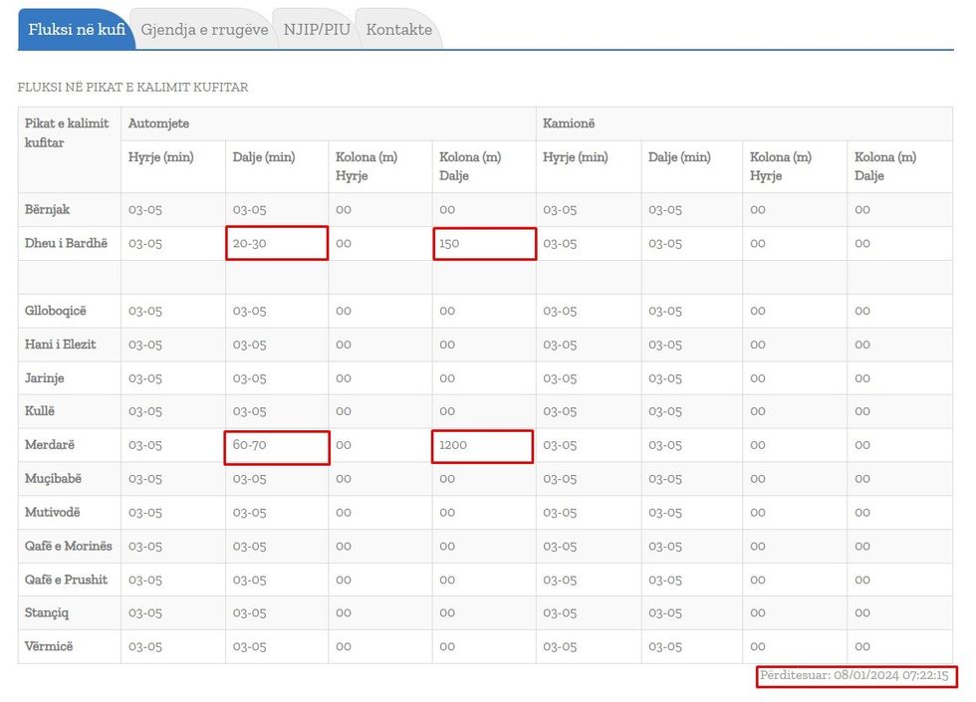Click the Hani i Elezit row label
Image resolution: width=976 pixels, height=702 pixels.
tap(61, 345)
